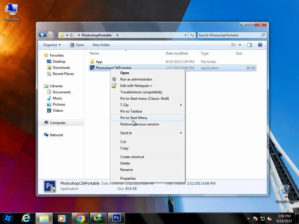Click the Explorer back arrow button

pyautogui.click(x=42, y=35)
